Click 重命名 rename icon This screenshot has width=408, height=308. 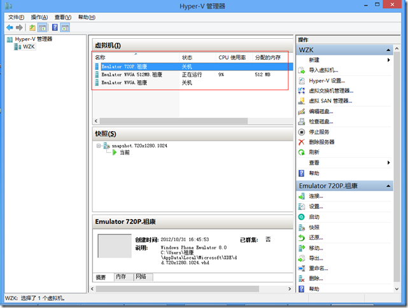(301, 269)
